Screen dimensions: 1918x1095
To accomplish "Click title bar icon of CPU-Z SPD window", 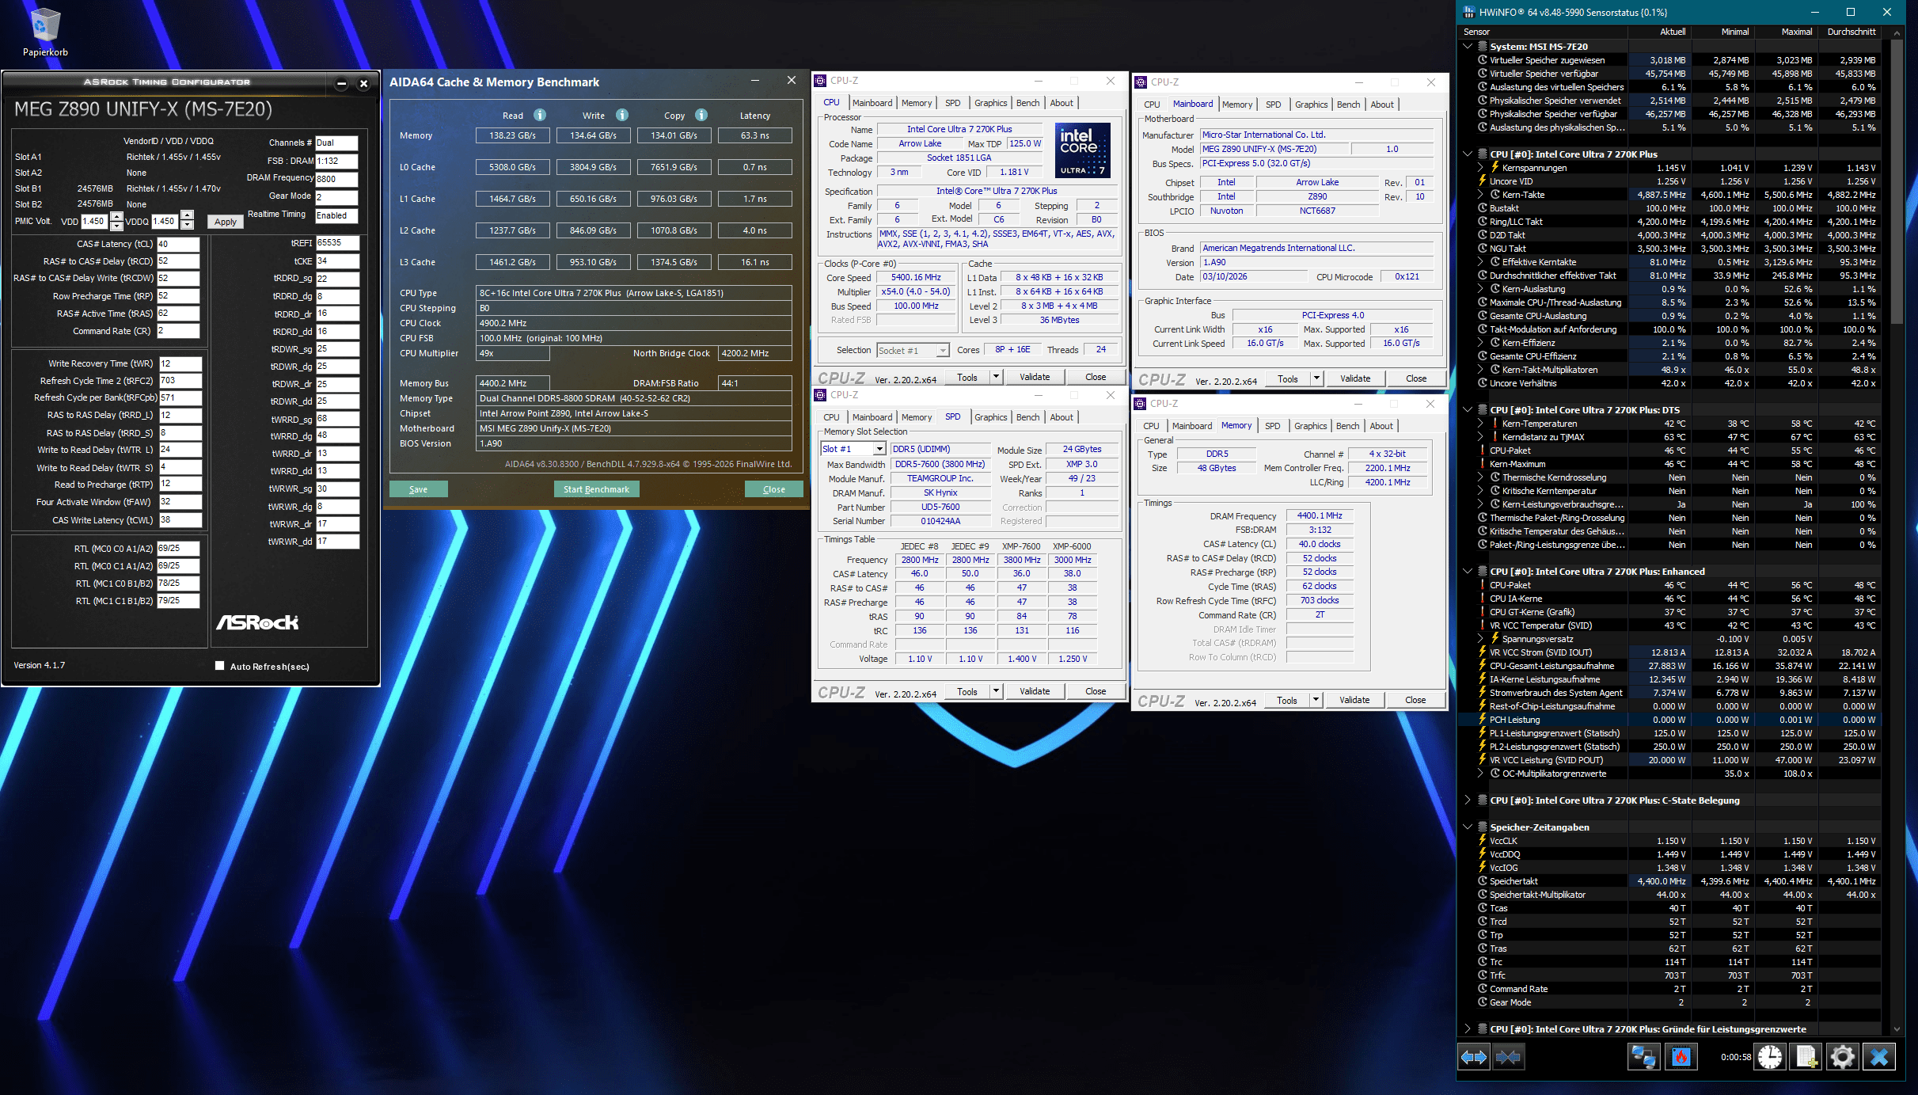I will tap(820, 395).
